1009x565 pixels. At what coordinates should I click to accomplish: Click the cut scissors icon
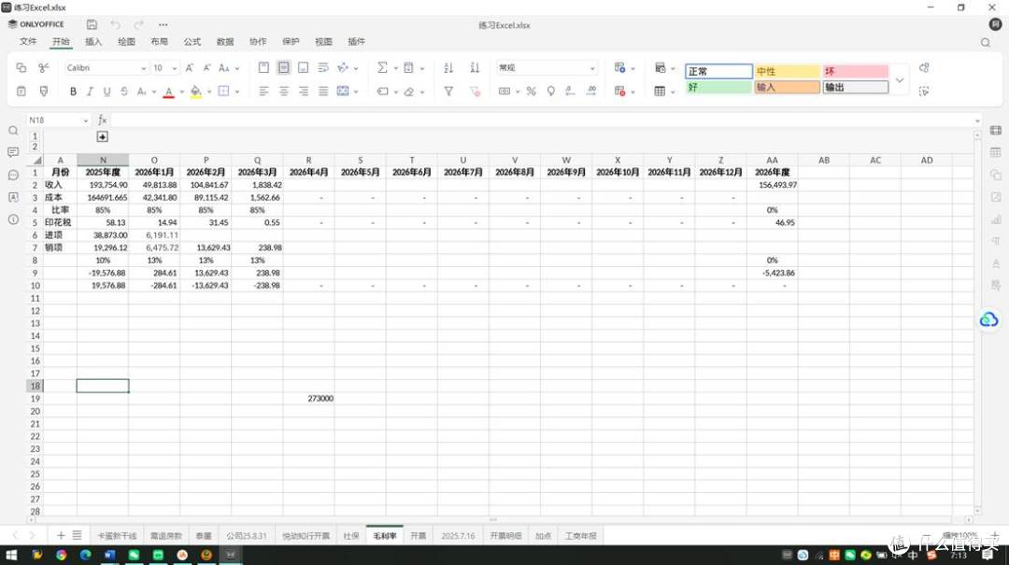pos(44,67)
